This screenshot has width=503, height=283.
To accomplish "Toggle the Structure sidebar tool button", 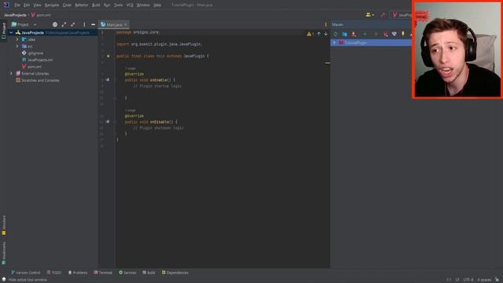I will coord(3,226).
